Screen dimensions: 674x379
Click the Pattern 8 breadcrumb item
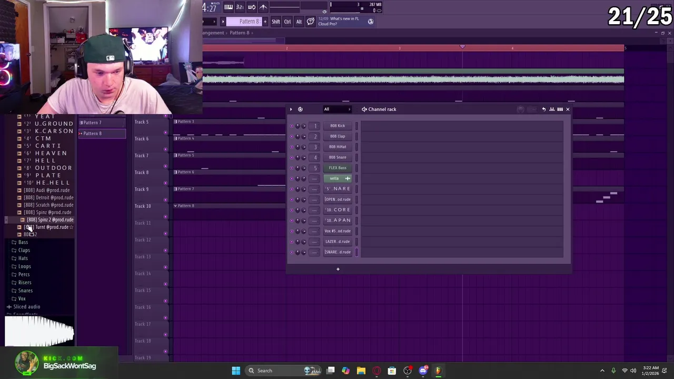coord(240,33)
